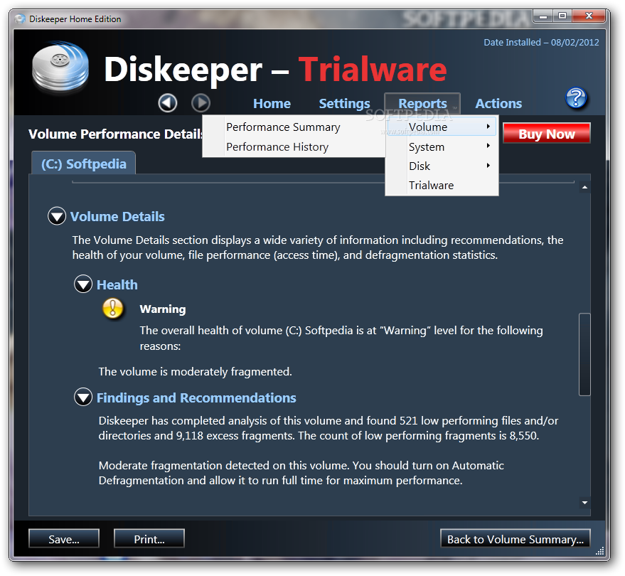Open the Reports menu

click(422, 103)
